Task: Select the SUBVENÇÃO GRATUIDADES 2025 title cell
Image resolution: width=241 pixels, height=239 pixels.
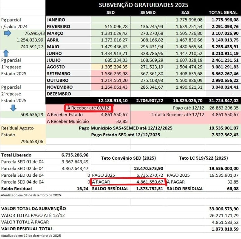Action: point(143,5)
